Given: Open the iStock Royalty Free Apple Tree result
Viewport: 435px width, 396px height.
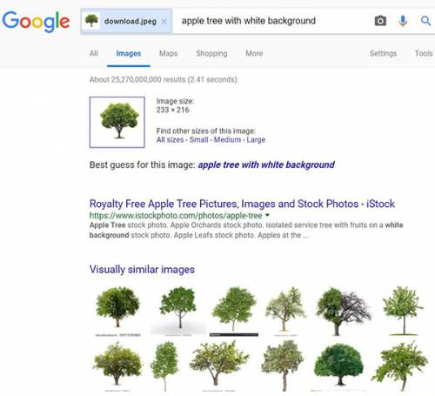Looking at the screenshot, I should coord(242,204).
